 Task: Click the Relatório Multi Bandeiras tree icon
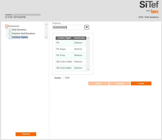click(x=10, y=34)
